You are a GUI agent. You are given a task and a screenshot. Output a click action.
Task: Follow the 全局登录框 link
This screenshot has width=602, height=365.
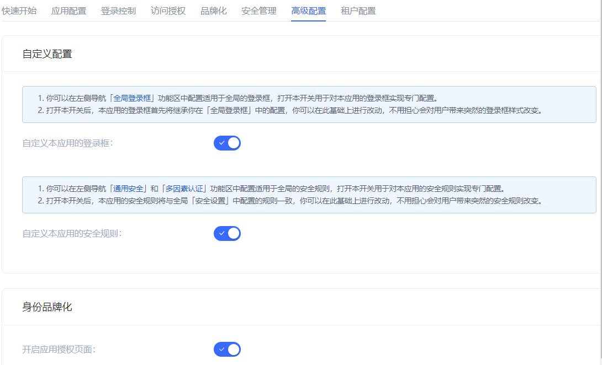pyautogui.click(x=132, y=98)
